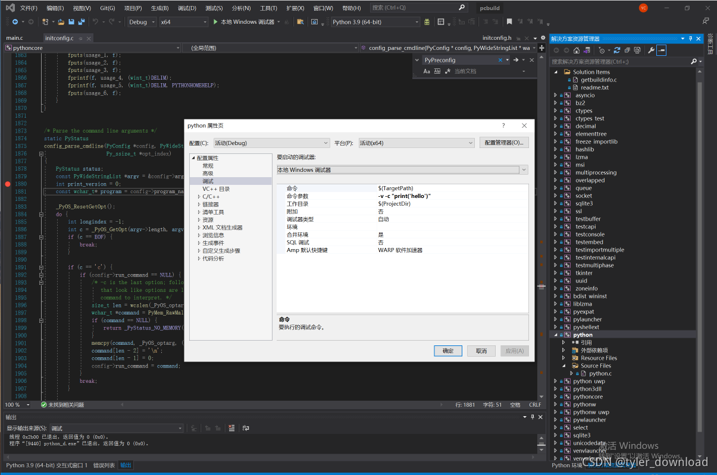The image size is (717, 475).
Task: Click the Sync refresh icon in Solution Explorer
Action: pyautogui.click(x=617, y=50)
